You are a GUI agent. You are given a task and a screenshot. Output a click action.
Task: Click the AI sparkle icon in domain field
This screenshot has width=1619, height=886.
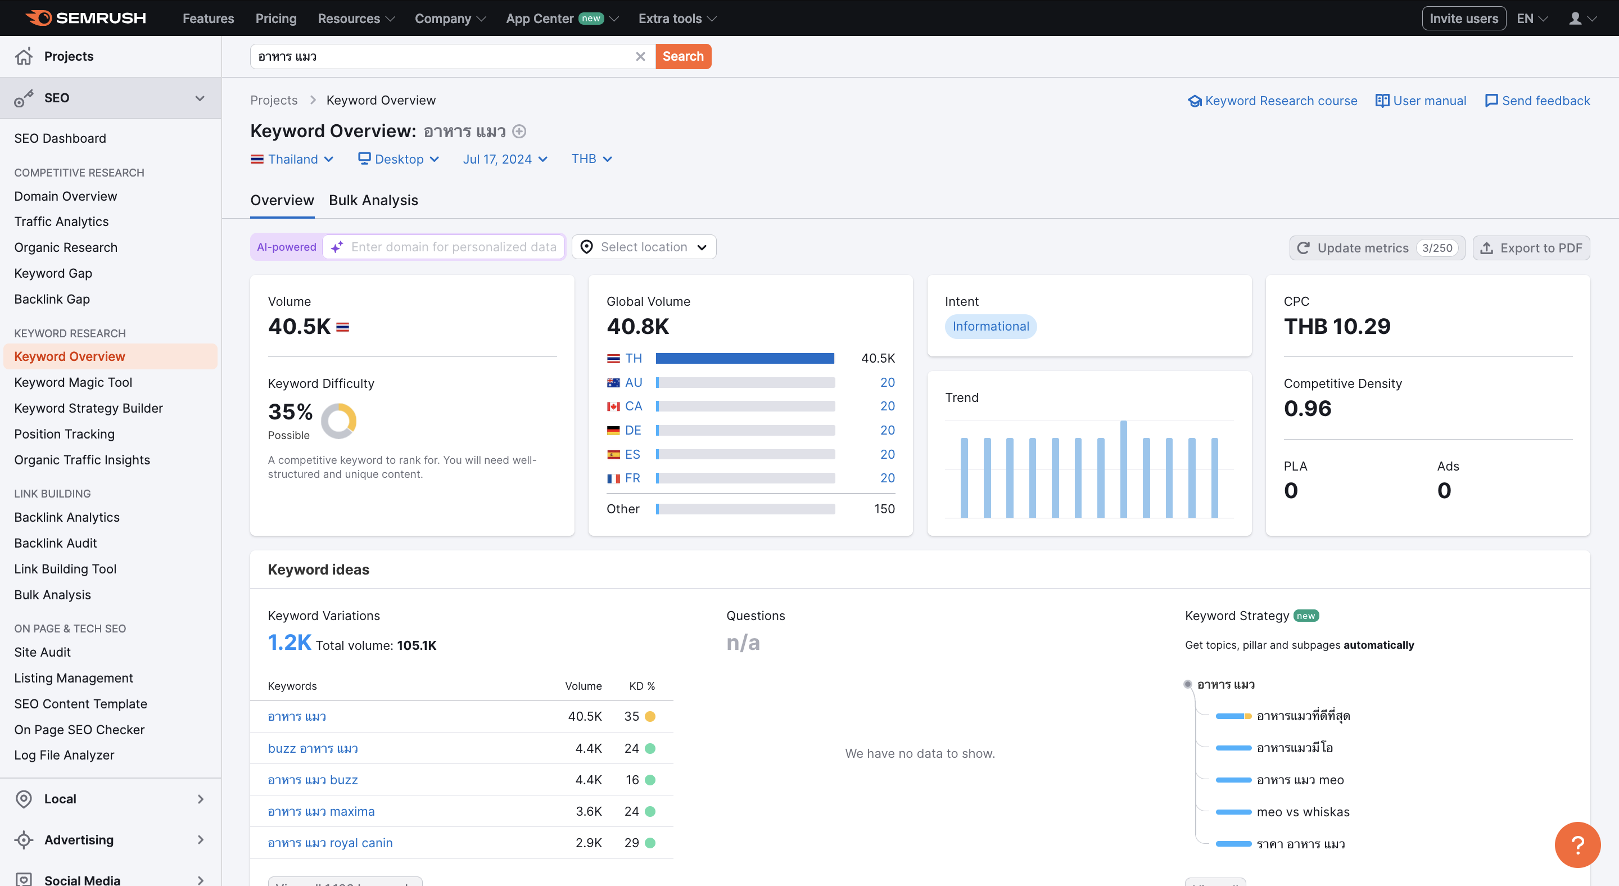tap(337, 247)
